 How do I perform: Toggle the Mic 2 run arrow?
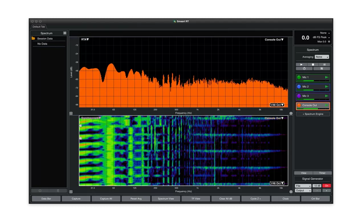(x=327, y=86)
